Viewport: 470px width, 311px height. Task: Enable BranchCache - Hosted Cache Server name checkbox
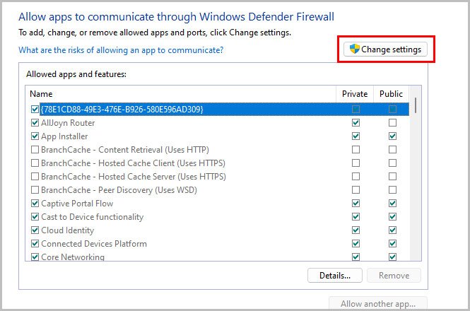click(35, 176)
